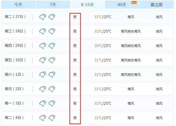The image size is (176, 126).
Task: Click the 雨 label in 周六 row
Action: click(x=75, y=75)
